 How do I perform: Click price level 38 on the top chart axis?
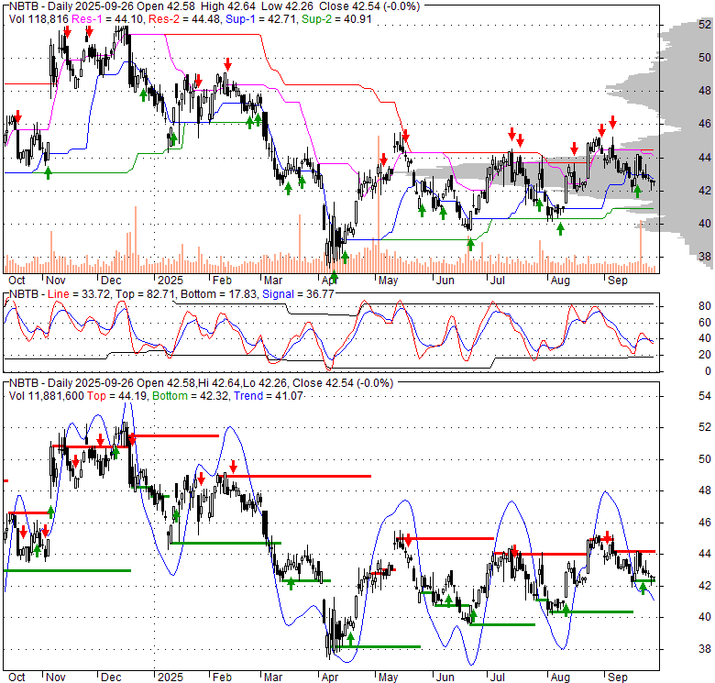coord(705,257)
